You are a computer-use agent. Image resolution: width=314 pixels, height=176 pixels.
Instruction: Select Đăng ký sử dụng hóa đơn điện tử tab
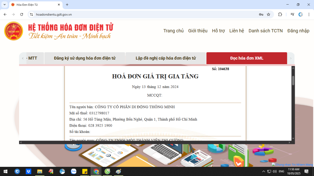point(85,58)
